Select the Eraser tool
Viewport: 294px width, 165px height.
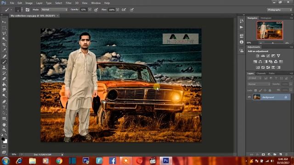4,78
